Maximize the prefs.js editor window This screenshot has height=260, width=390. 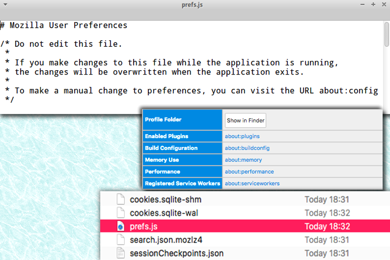pyautogui.click(x=373, y=4)
